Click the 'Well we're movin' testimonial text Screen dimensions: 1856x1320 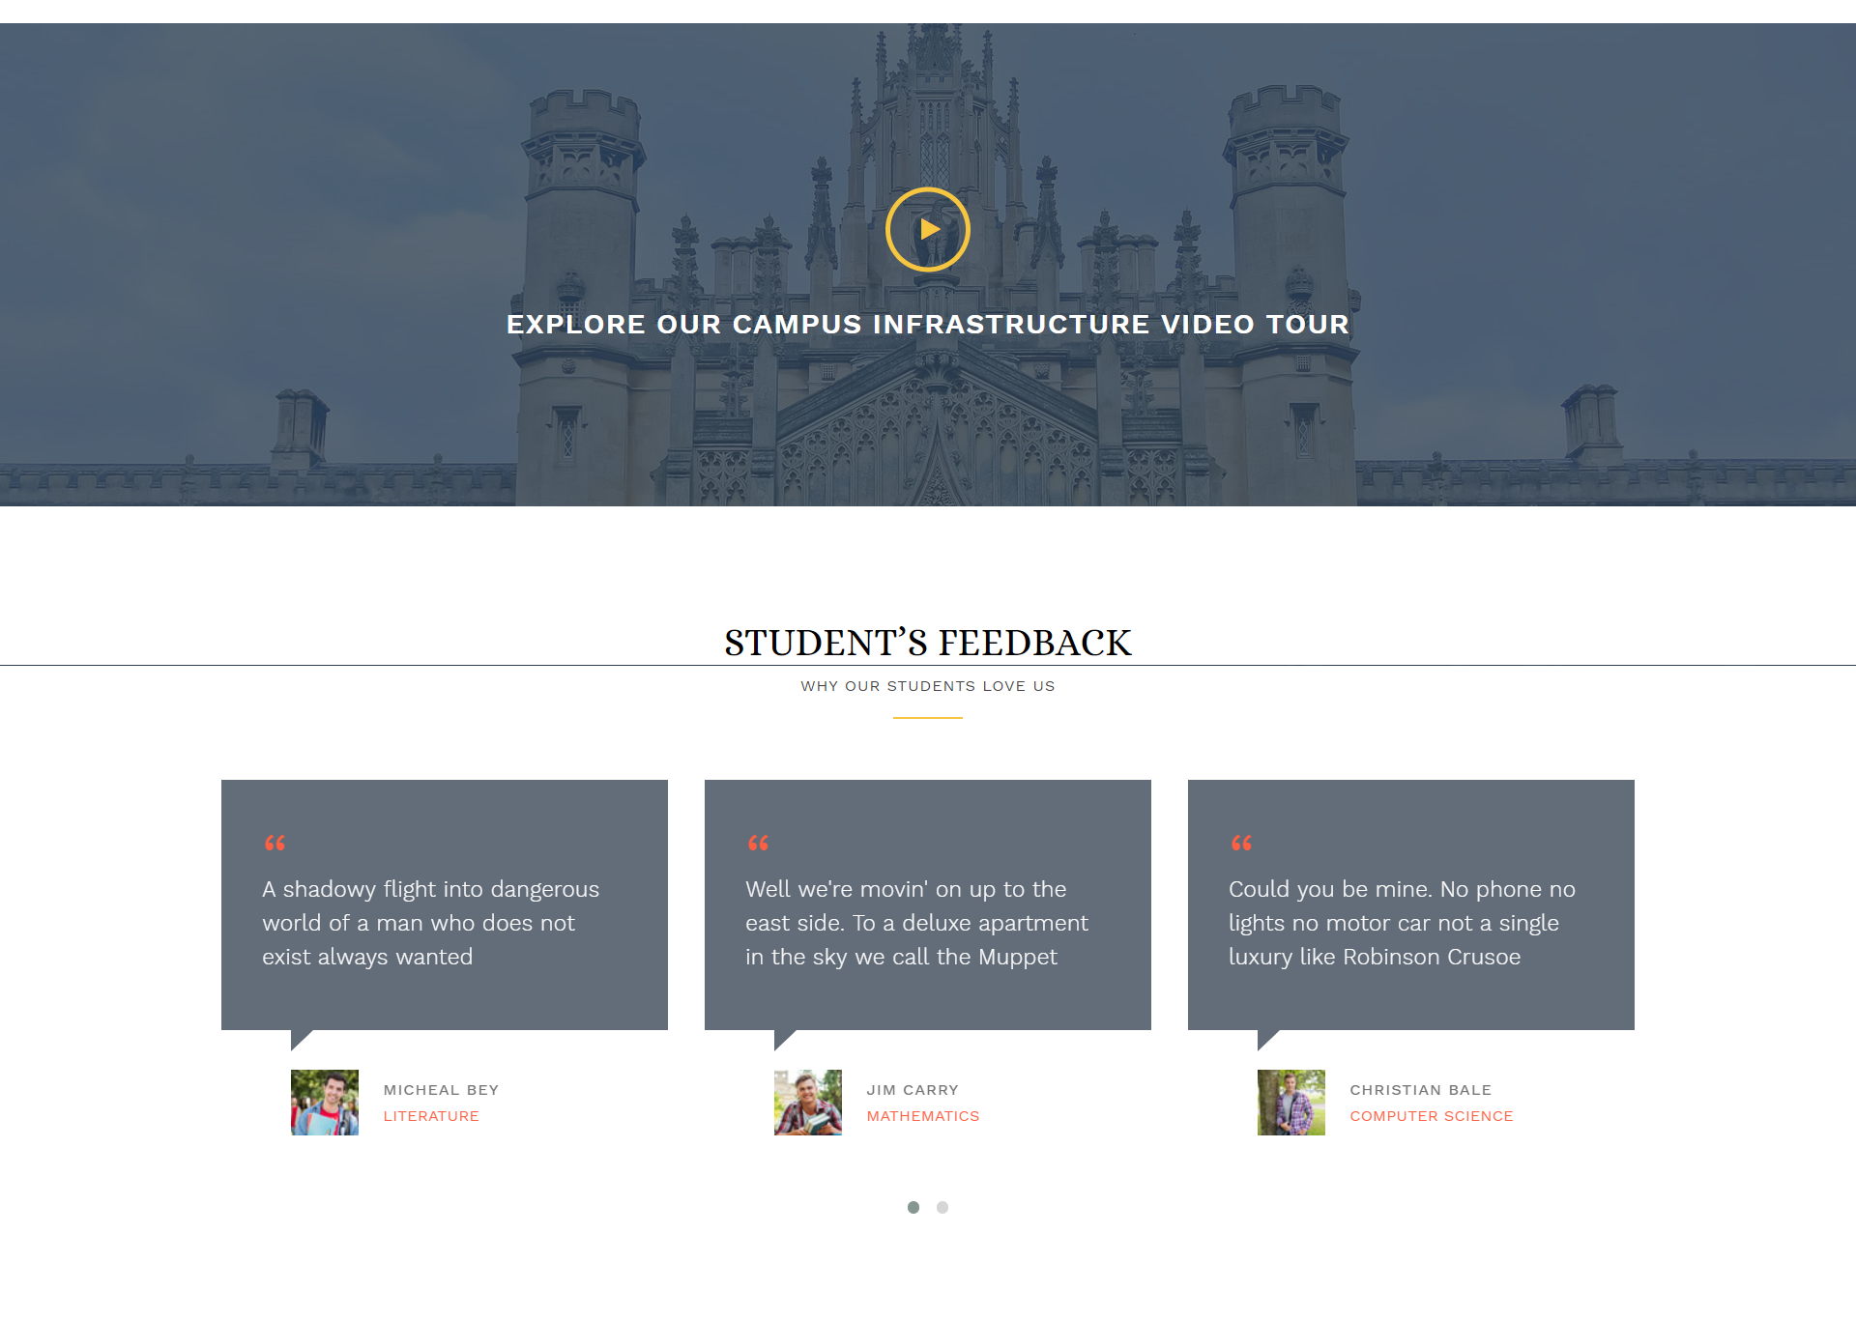[916, 923]
